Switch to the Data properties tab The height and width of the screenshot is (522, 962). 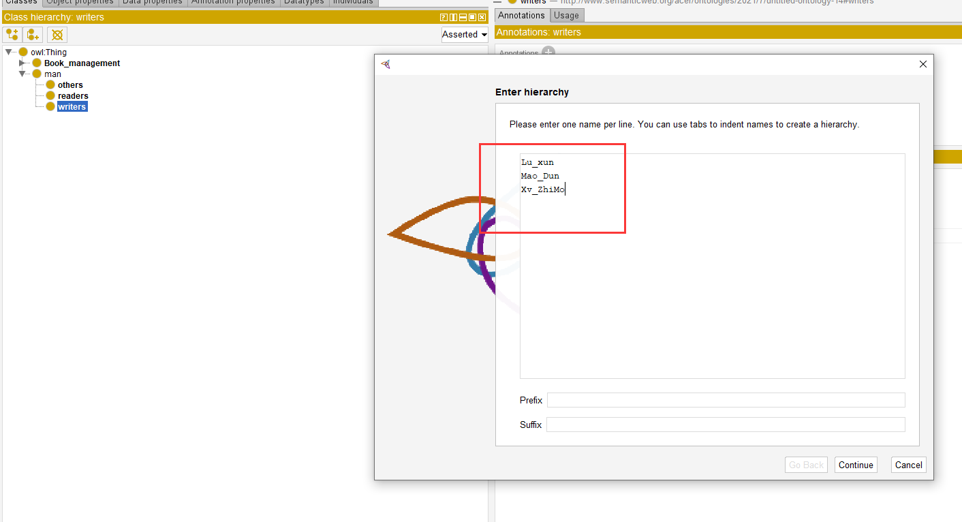pyautogui.click(x=153, y=3)
